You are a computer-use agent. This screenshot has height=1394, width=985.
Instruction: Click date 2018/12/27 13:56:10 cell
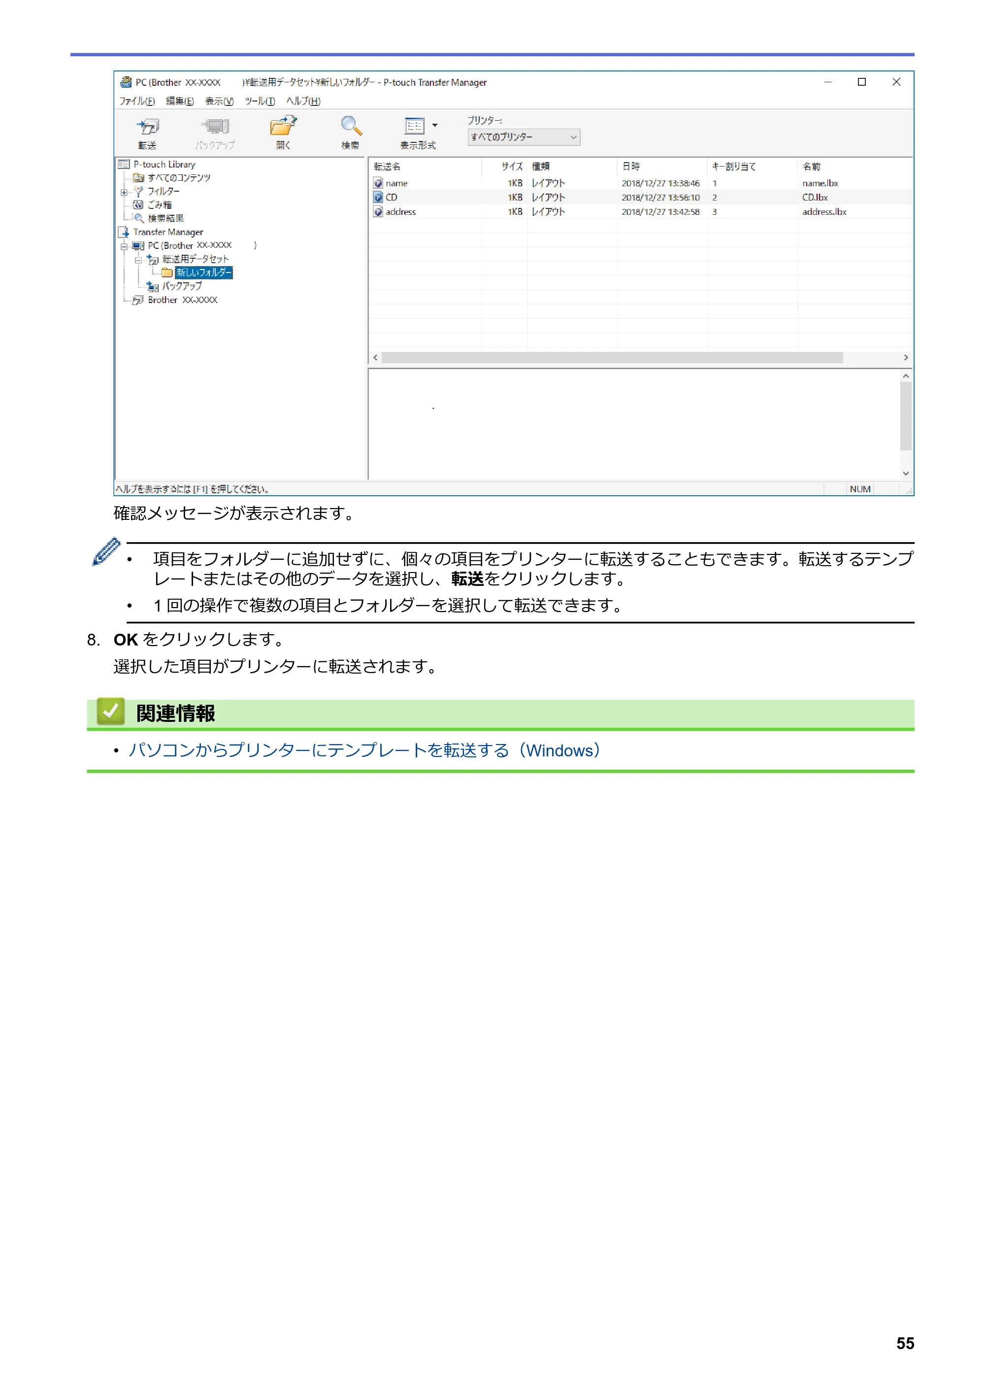[x=660, y=197]
